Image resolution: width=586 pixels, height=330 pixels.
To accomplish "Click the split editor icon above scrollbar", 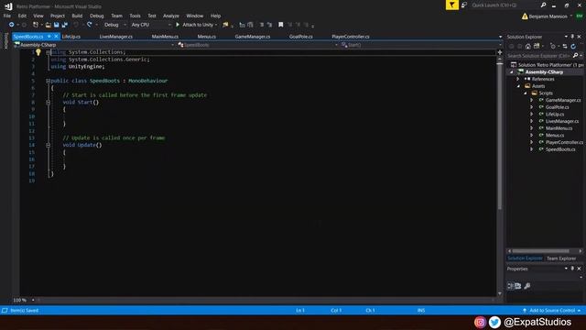I will click(500, 52).
